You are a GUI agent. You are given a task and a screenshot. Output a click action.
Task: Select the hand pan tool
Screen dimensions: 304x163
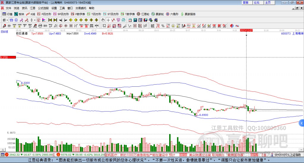(103, 20)
